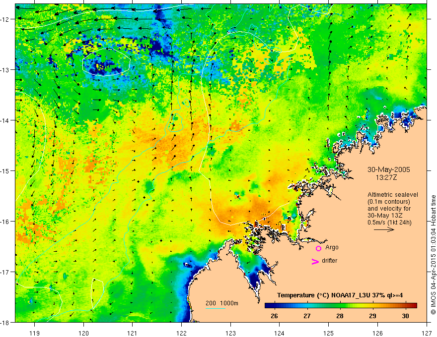Screen dimensions: 437x337
Task: Click the magenta Argo circle legend symbol
Action: (x=318, y=248)
